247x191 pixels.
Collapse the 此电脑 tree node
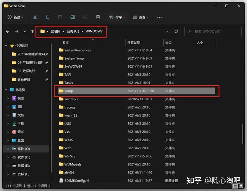coord(6,90)
